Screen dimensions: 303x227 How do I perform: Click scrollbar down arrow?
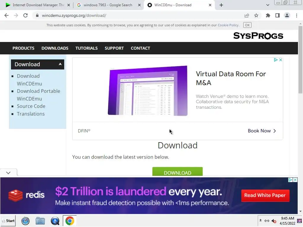[x=300, y=212]
